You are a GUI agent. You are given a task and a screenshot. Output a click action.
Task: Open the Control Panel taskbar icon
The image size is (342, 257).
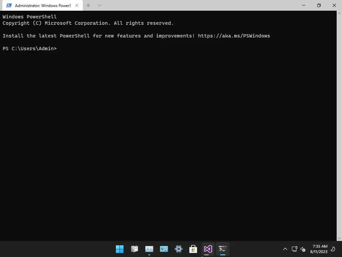[164, 249]
